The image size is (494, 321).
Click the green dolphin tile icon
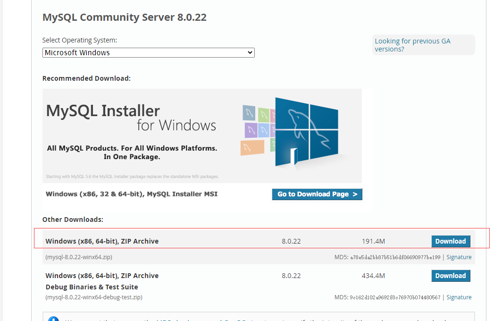tap(264, 115)
